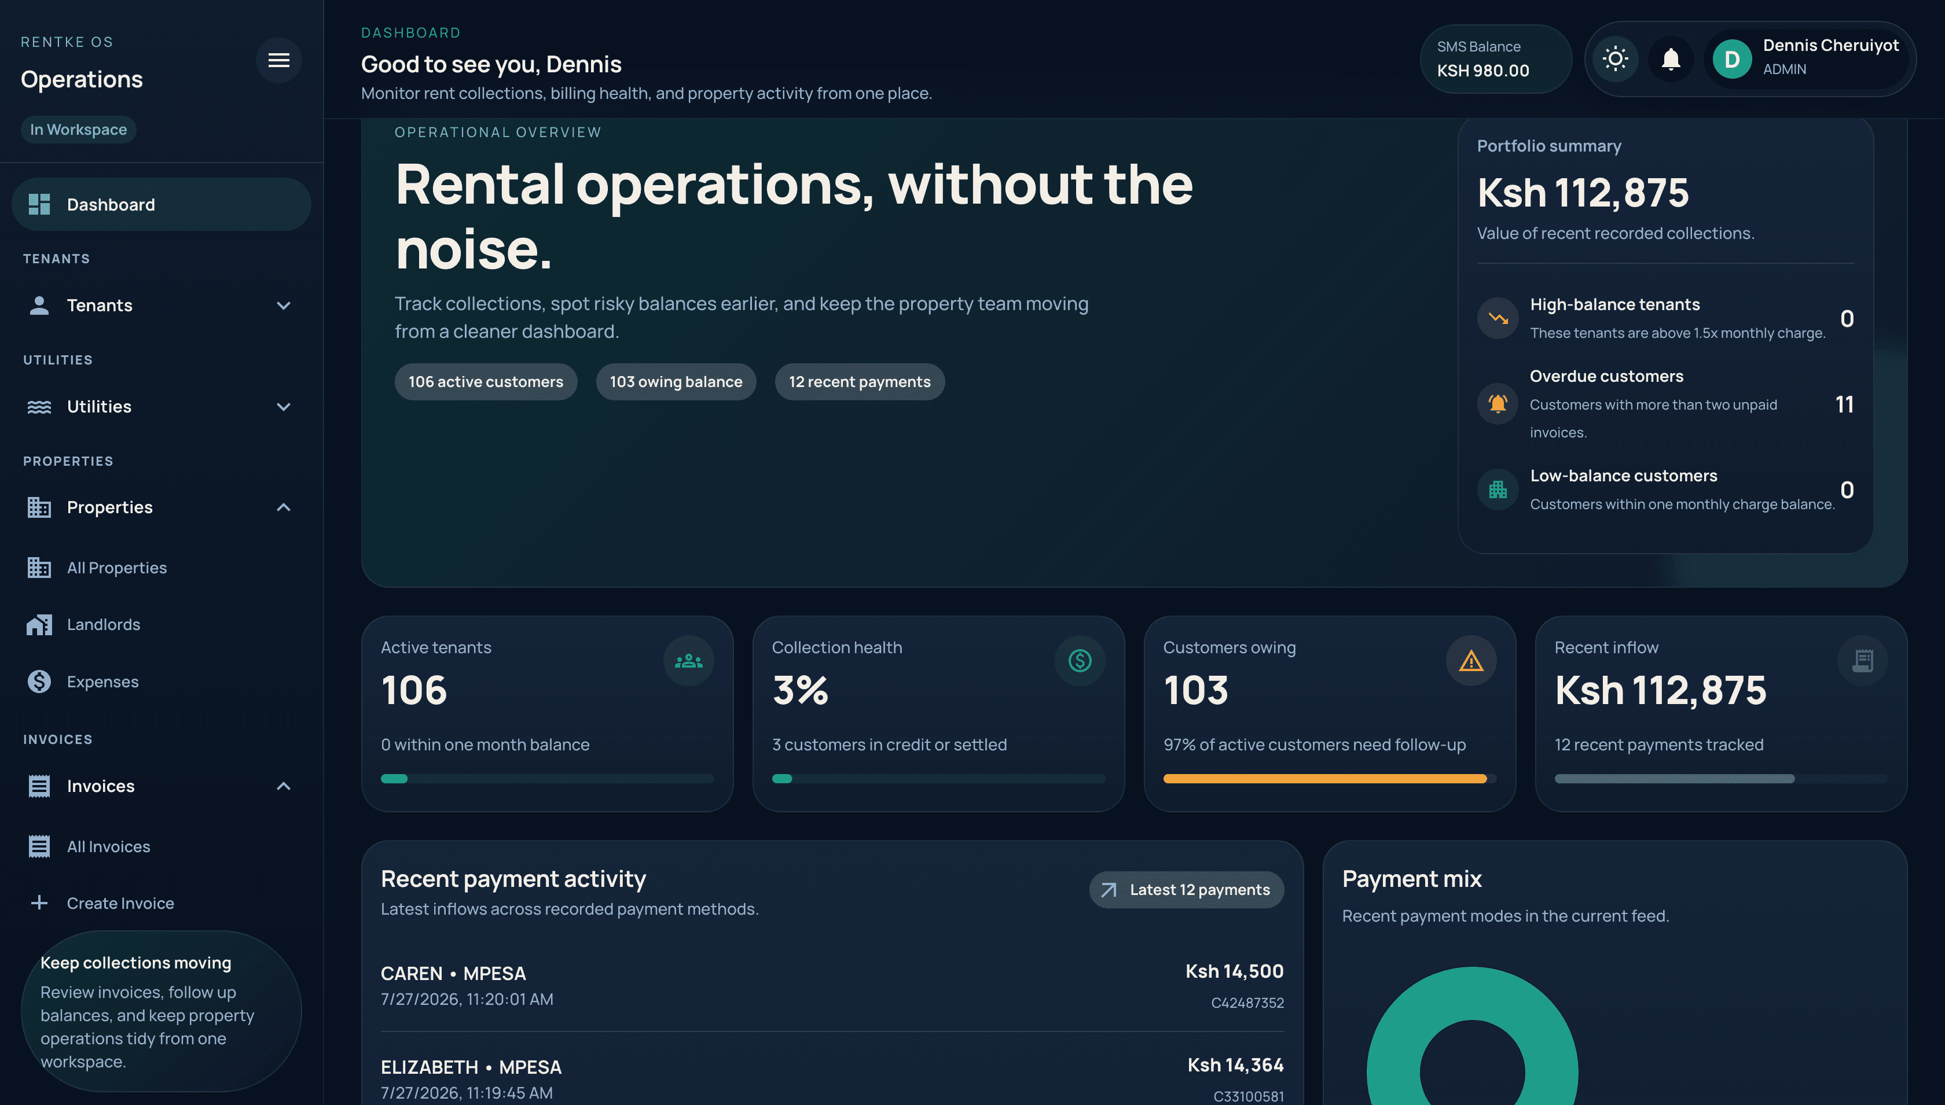Click the green D user avatar
Screen dimensions: 1945x1105
tap(1731, 58)
